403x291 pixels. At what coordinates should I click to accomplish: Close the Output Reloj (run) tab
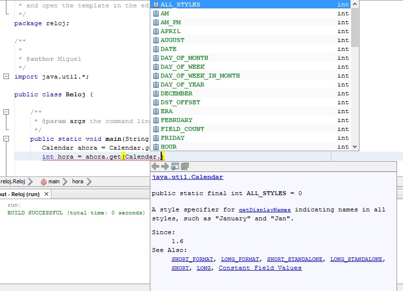click(47, 195)
